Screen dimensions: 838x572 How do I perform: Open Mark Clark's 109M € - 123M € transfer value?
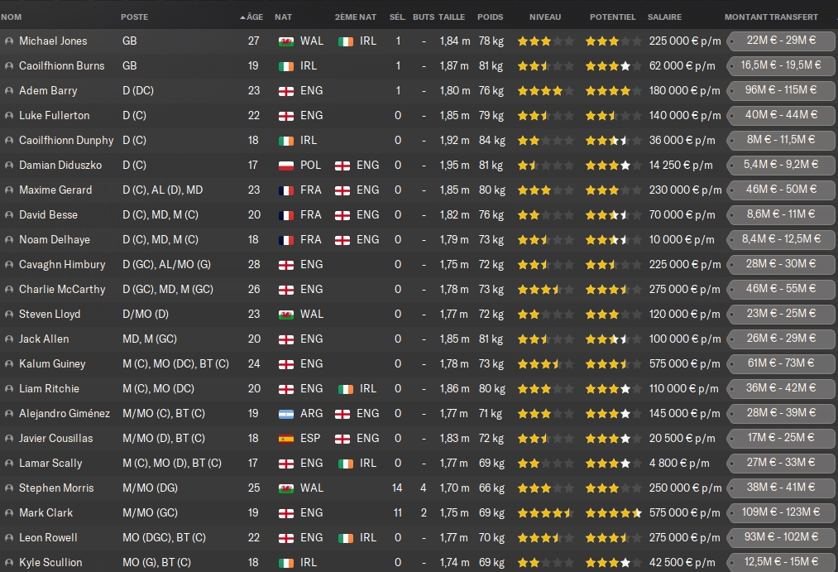(781, 512)
